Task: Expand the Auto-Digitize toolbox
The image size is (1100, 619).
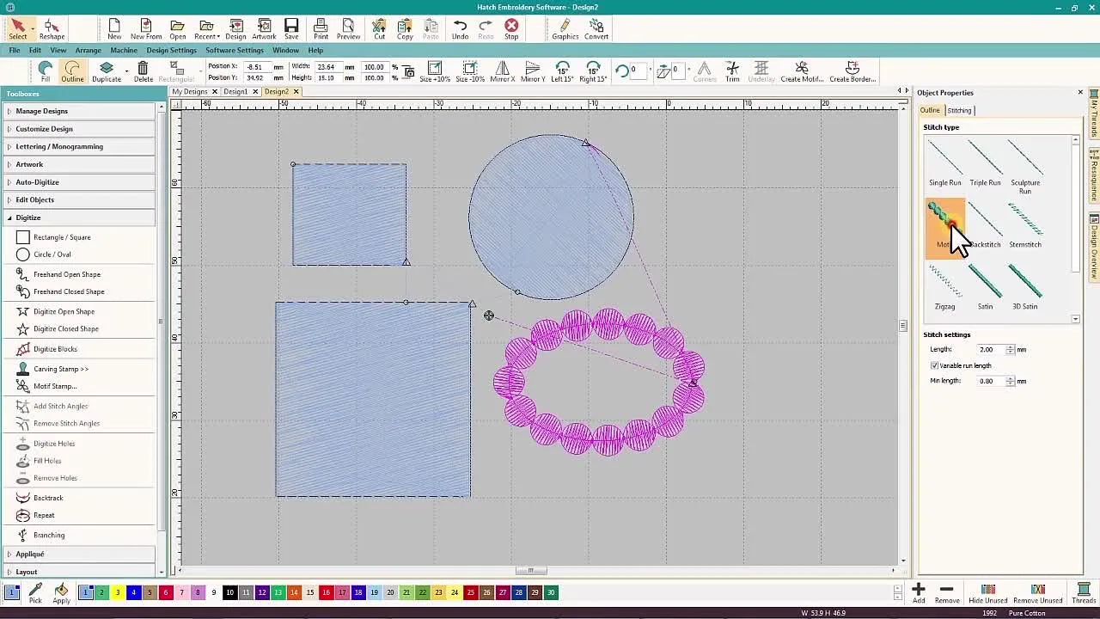Action: [81, 182]
